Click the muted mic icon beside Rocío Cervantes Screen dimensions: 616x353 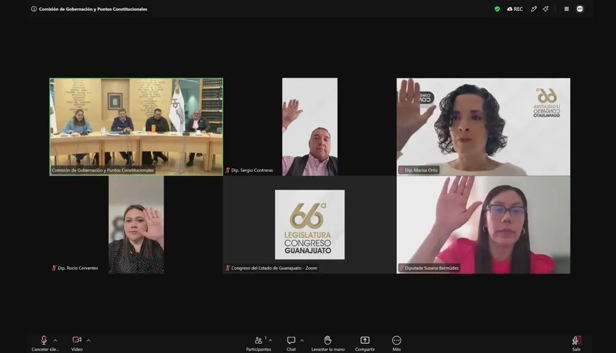click(x=54, y=268)
